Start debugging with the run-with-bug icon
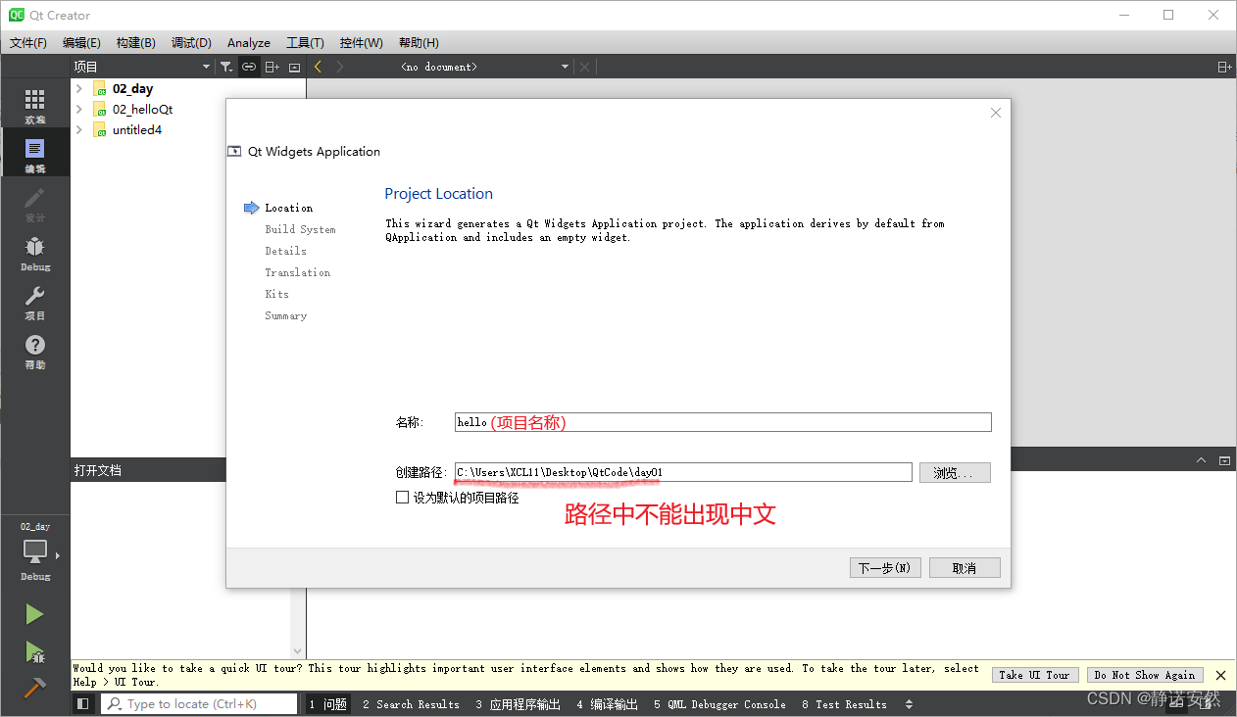 [x=34, y=651]
